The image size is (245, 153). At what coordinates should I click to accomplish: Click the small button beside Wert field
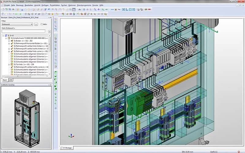pos(50,32)
